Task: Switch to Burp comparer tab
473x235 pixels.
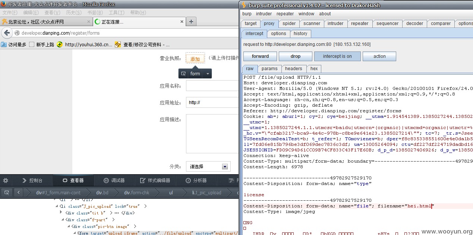Action: pos(441,23)
